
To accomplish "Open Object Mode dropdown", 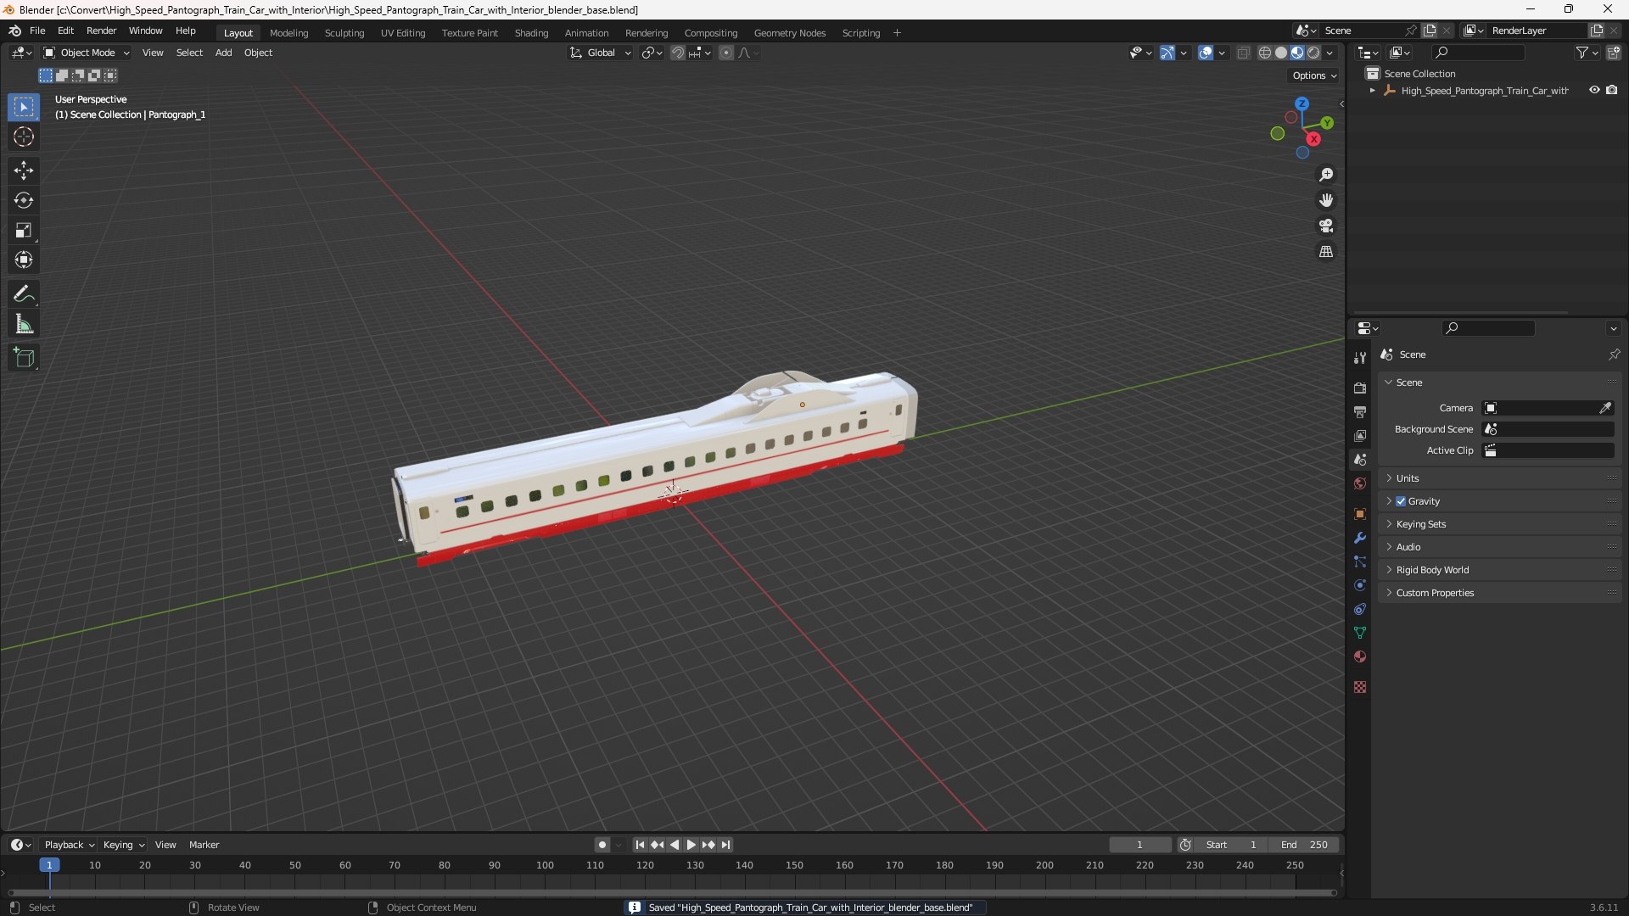I will coord(87,53).
